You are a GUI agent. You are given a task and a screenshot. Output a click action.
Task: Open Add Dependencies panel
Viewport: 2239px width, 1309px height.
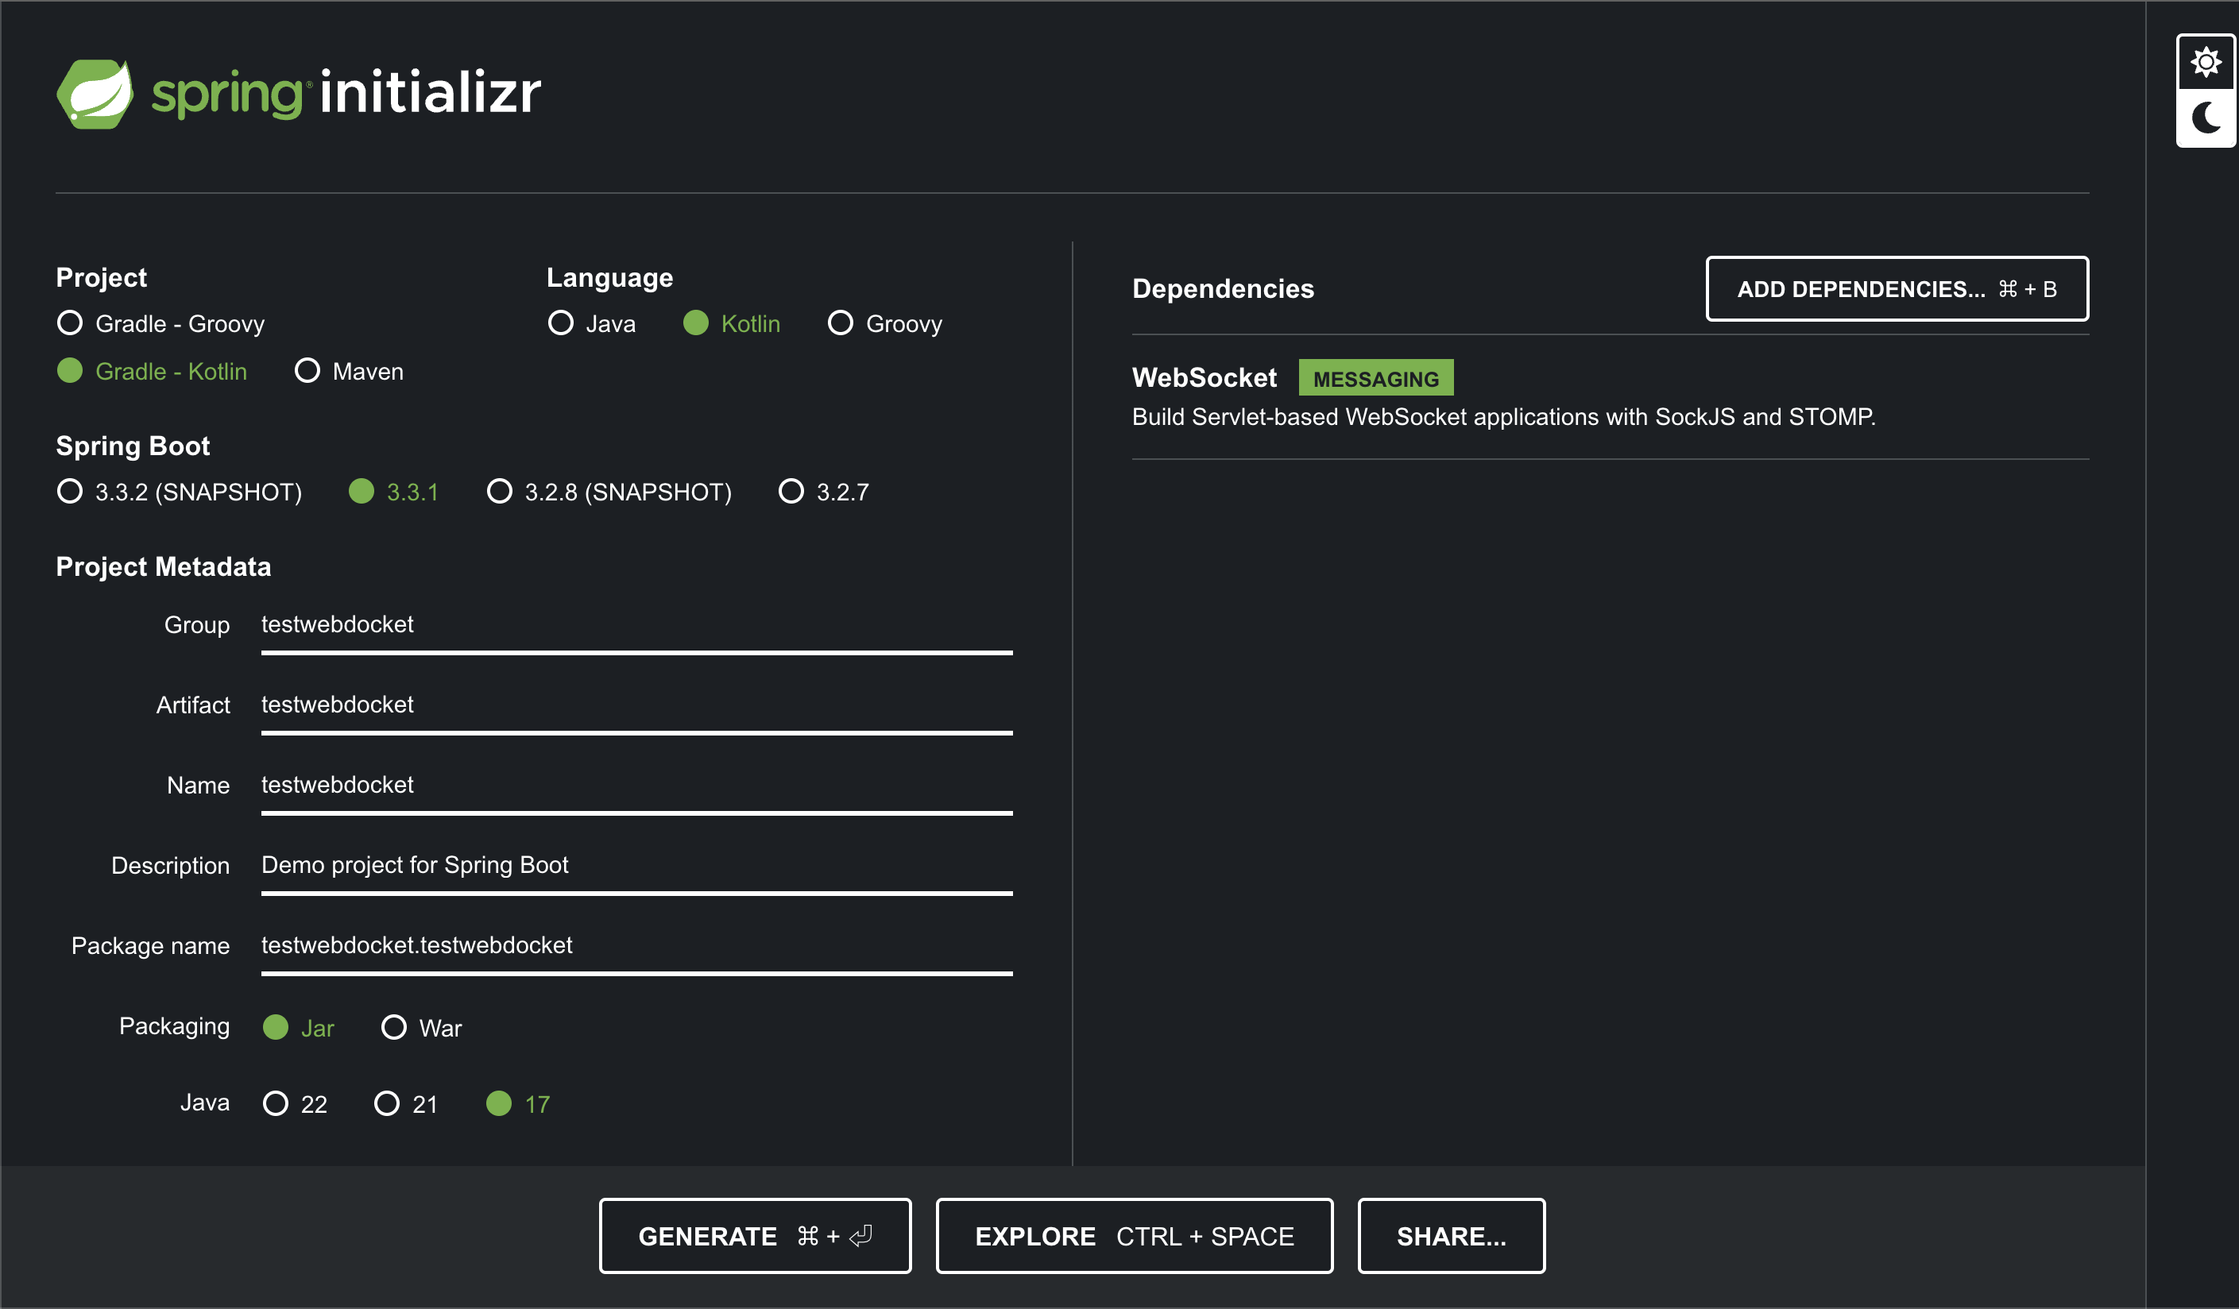pos(1896,288)
